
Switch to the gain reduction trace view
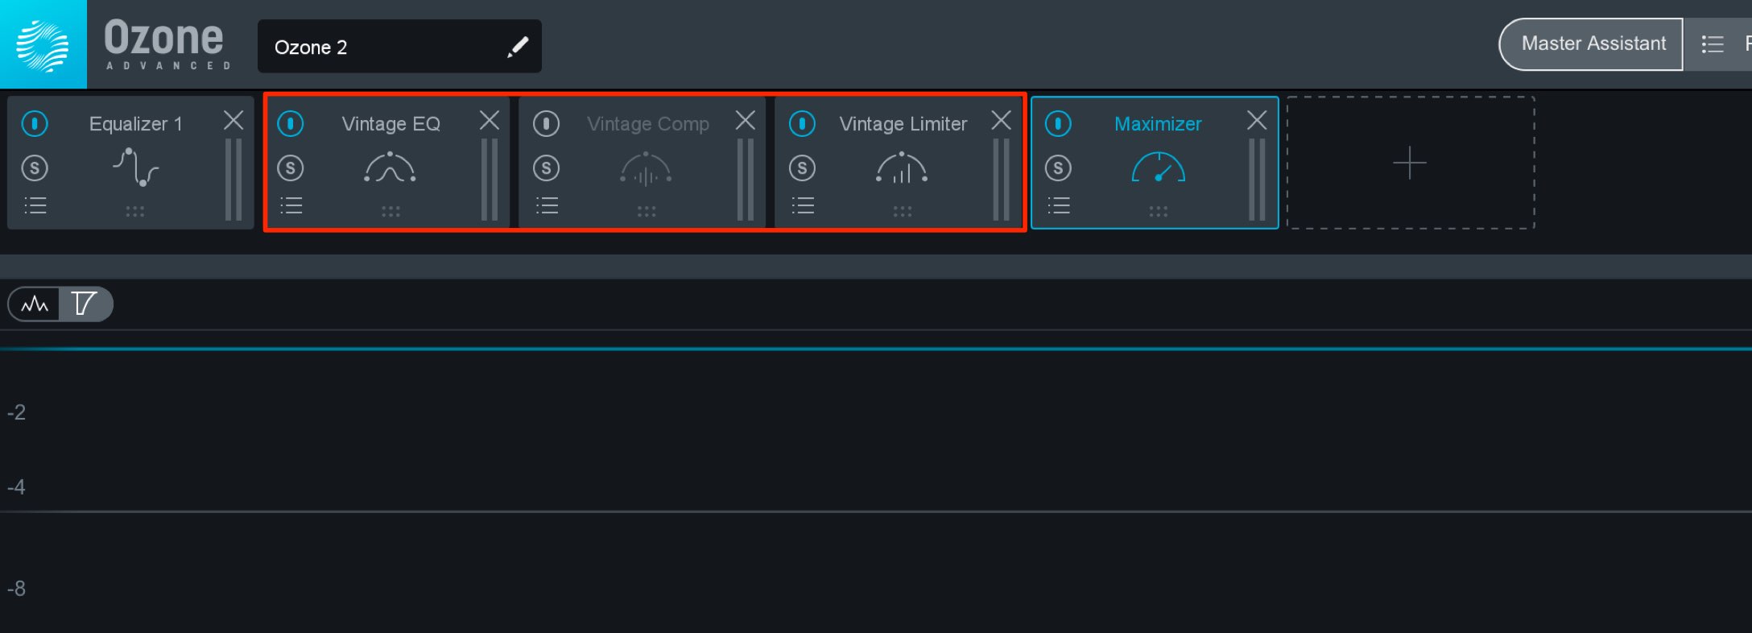(85, 304)
